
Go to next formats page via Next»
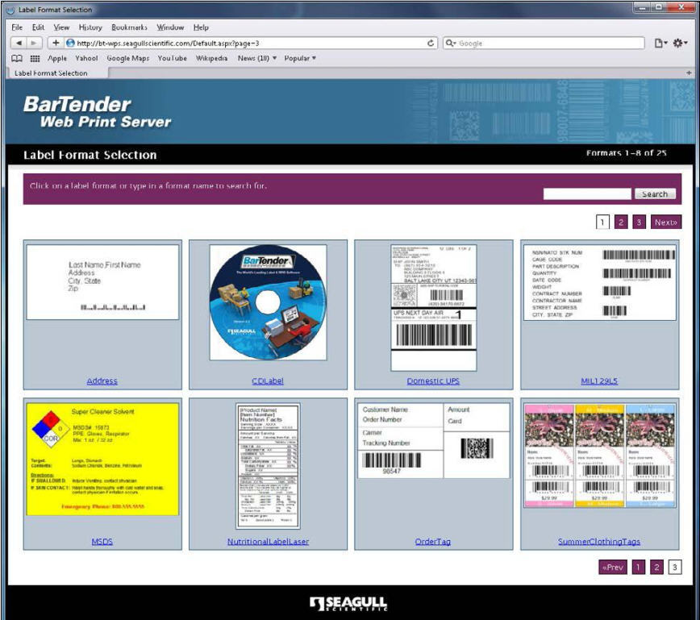coord(665,223)
